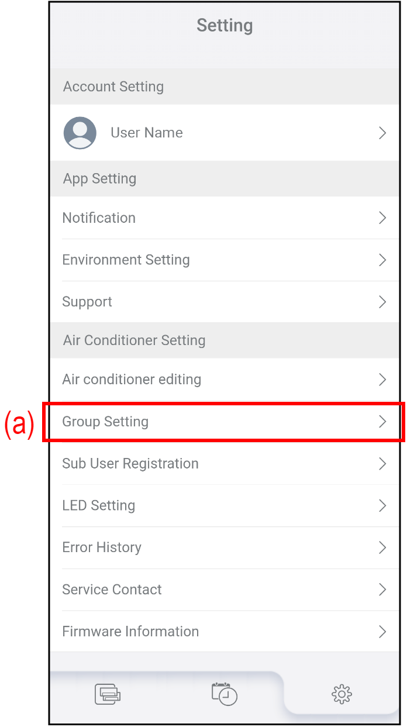Image resolution: width=407 pixels, height=727 pixels.
Task: Tap the chevron next to Support
Action: pos(382,302)
